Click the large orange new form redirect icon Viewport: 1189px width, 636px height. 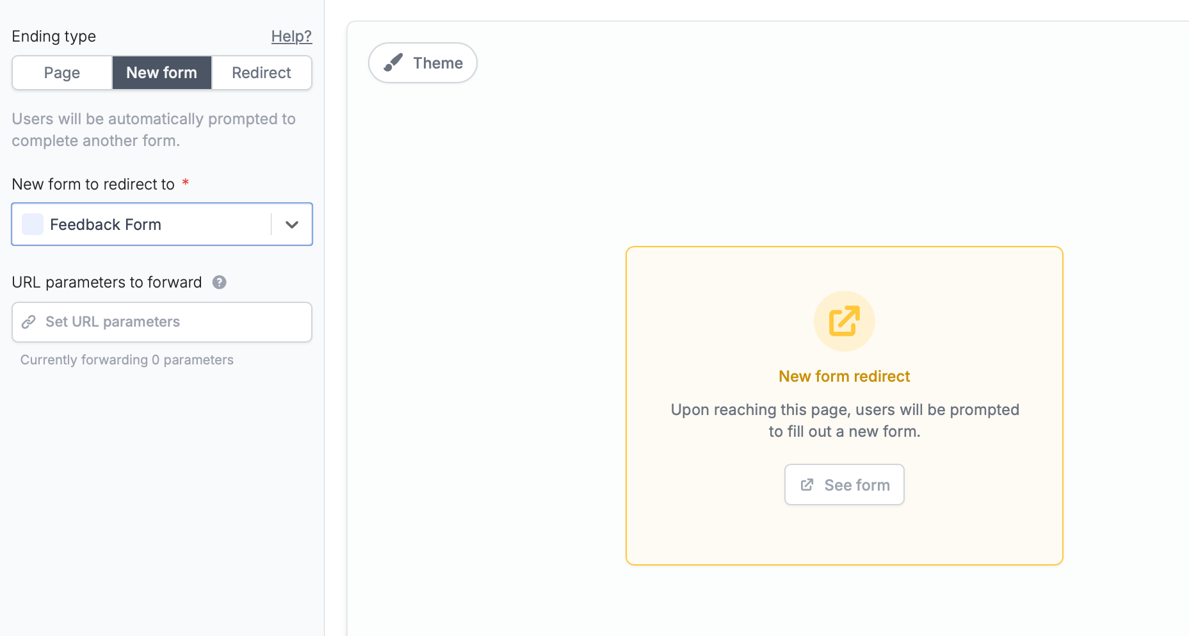pyautogui.click(x=844, y=321)
